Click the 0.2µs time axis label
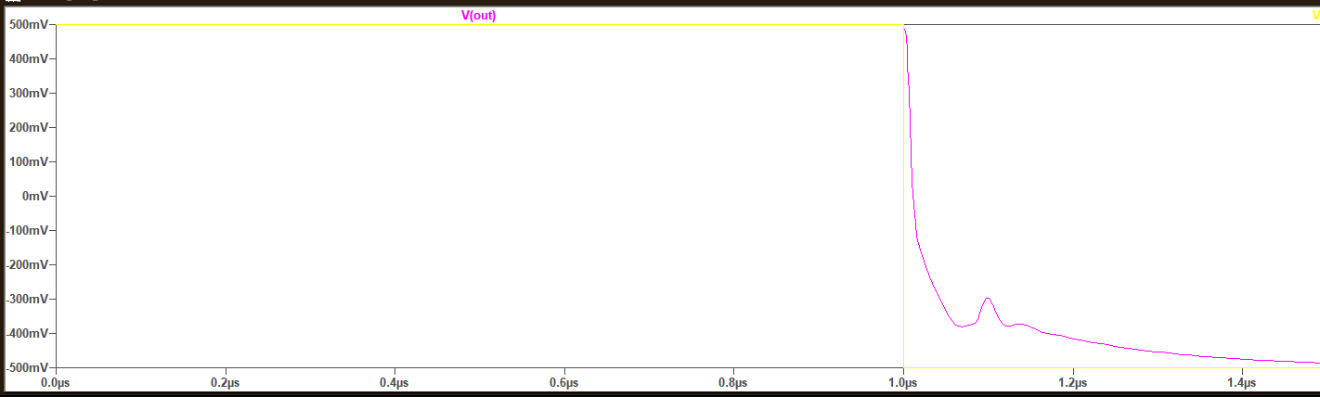The width and height of the screenshot is (1320, 397). 226,383
